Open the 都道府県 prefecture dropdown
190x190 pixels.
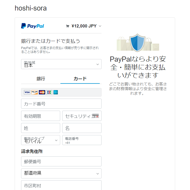coord(61,173)
